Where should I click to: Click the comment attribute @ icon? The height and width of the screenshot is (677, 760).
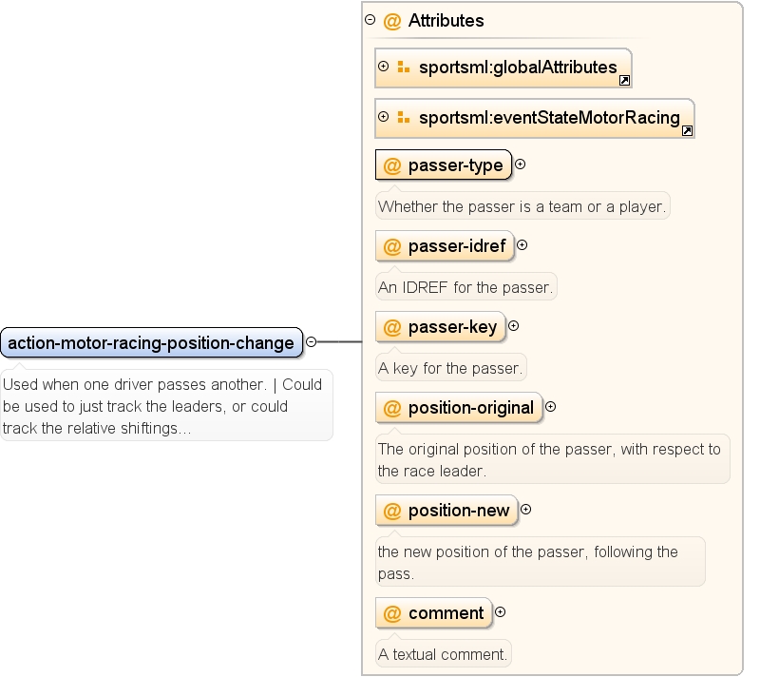pyautogui.click(x=392, y=613)
